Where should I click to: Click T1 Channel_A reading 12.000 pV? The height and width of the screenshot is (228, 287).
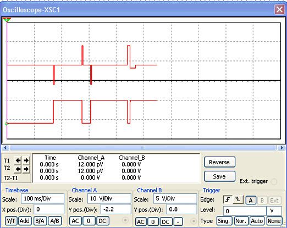point(90,164)
